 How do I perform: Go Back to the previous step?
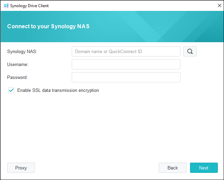[x=173, y=168]
